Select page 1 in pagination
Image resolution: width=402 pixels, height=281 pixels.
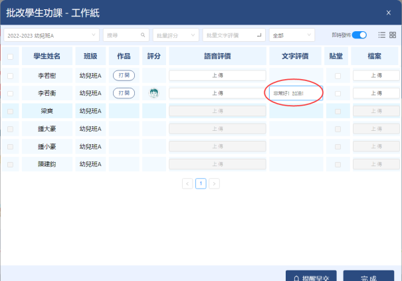(x=201, y=183)
